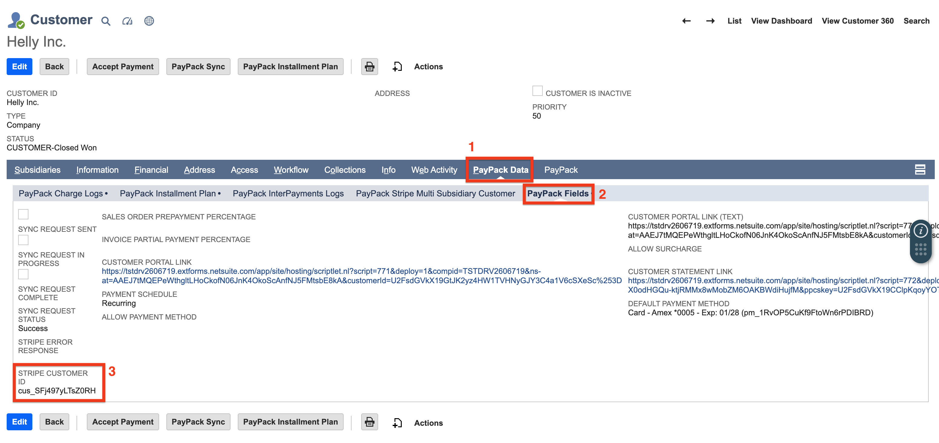Viewport: 939px width, 443px height.
Task: Toggle the Sync Request Sent checkbox
Action: tap(23, 214)
